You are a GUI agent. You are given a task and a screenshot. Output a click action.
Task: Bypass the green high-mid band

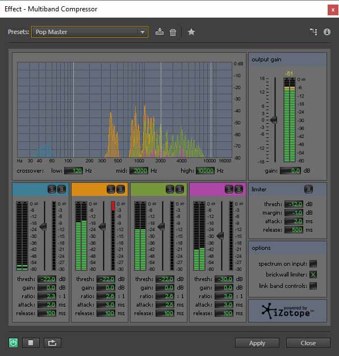tap(179, 189)
